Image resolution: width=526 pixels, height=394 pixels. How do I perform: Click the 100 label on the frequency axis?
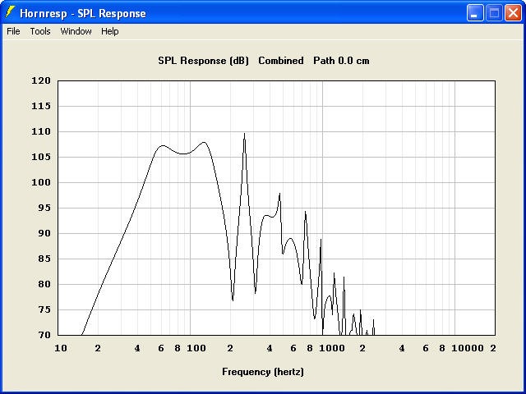coord(196,348)
